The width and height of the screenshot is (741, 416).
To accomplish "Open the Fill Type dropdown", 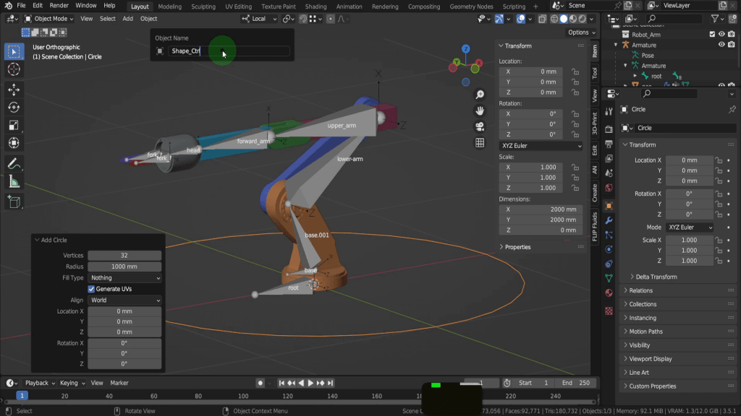I will [124, 277].
